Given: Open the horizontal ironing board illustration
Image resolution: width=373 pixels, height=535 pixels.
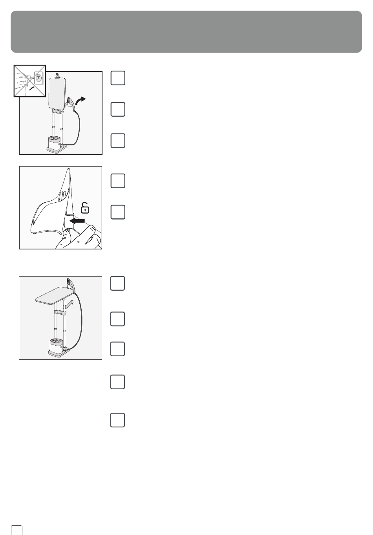Looking at the screenshot, I should (x=60, y=318).
